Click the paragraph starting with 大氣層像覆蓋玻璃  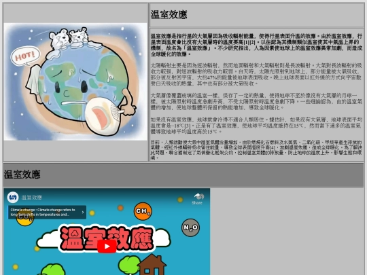[256, 101]
